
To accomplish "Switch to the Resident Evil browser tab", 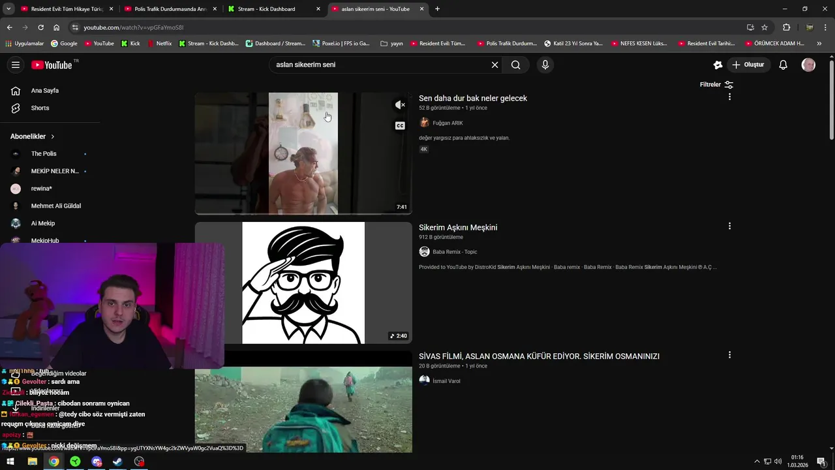I will pos(67,9).
